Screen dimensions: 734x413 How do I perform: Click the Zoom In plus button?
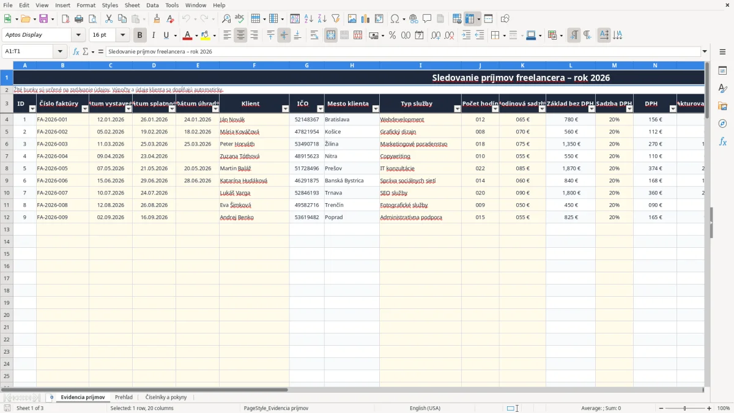click(710, 408)
